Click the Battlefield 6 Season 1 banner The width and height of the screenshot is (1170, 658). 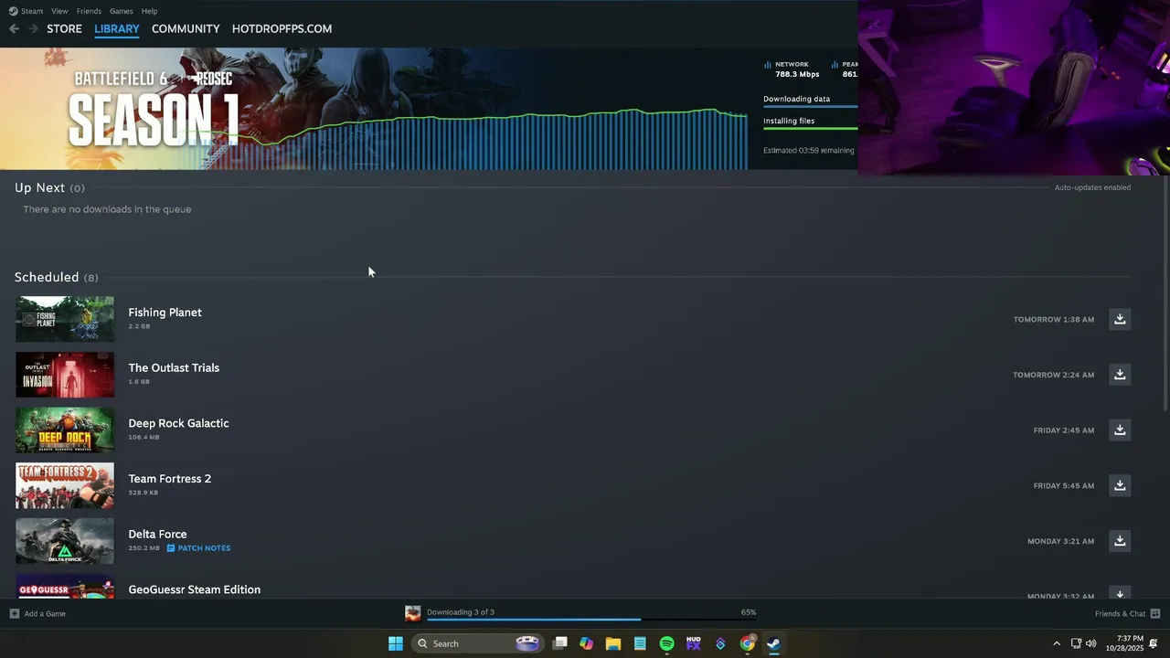point(373,109)
